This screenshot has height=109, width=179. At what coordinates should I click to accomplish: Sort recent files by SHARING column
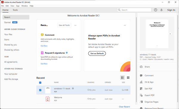point(91,82)
